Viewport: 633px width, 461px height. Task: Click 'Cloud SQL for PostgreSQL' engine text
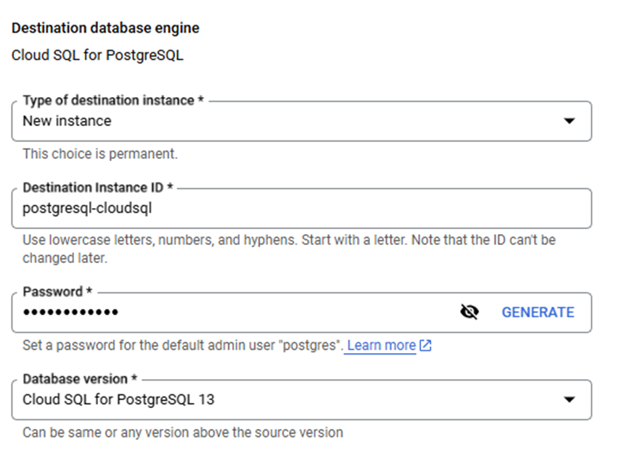(x=97, y=55)
